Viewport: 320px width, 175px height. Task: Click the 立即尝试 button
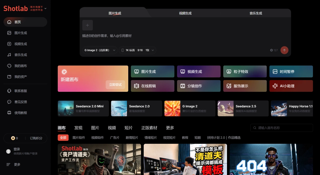click(115, 85)
